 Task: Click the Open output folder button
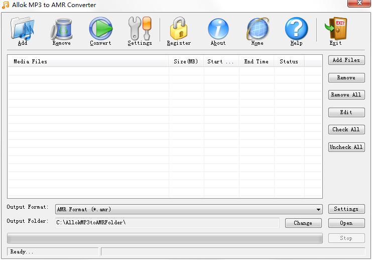[x=346, y=223]
